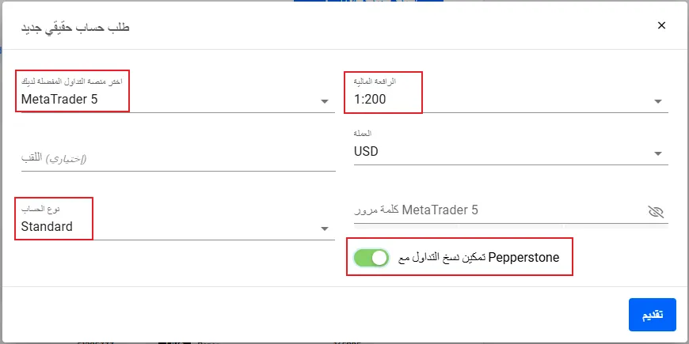Viewport: 689px width, 344px height.
Task: Close the new live account dialog
Action: pyautogui.click(x=662, y=25)
